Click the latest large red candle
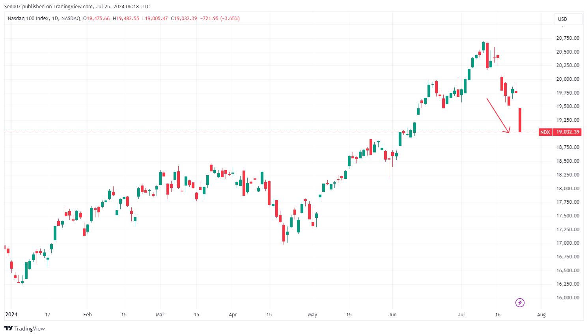The image size is (588, 336). point(520,120)
